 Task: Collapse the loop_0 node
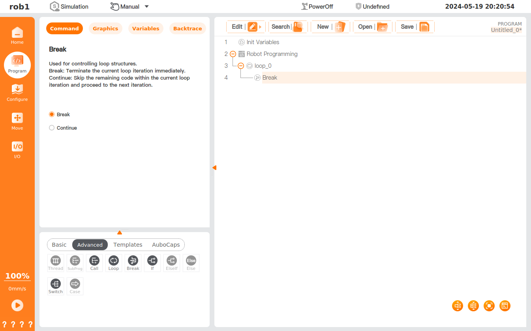241,66
